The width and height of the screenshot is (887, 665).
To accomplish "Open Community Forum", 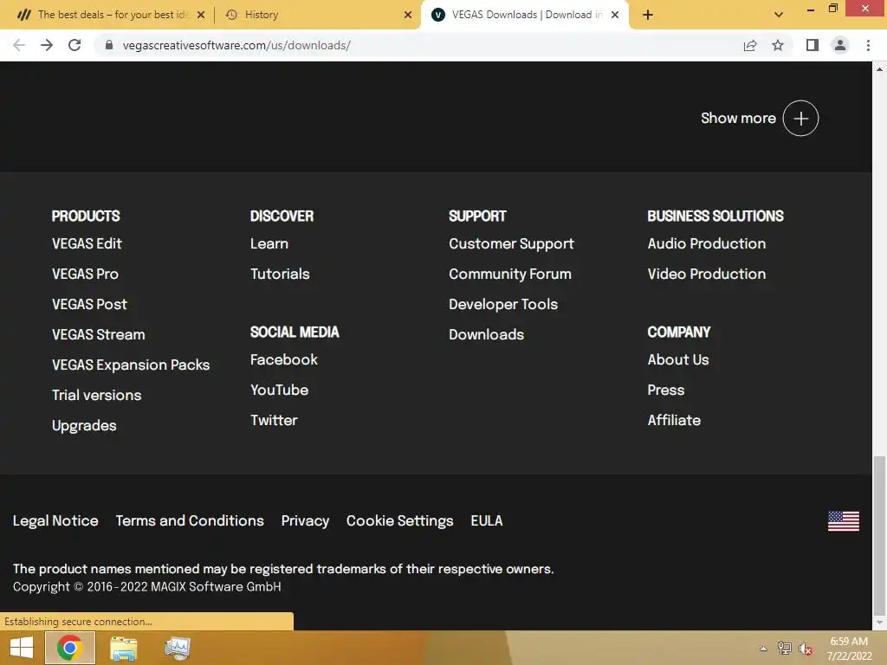I will (x=510, y=274).
